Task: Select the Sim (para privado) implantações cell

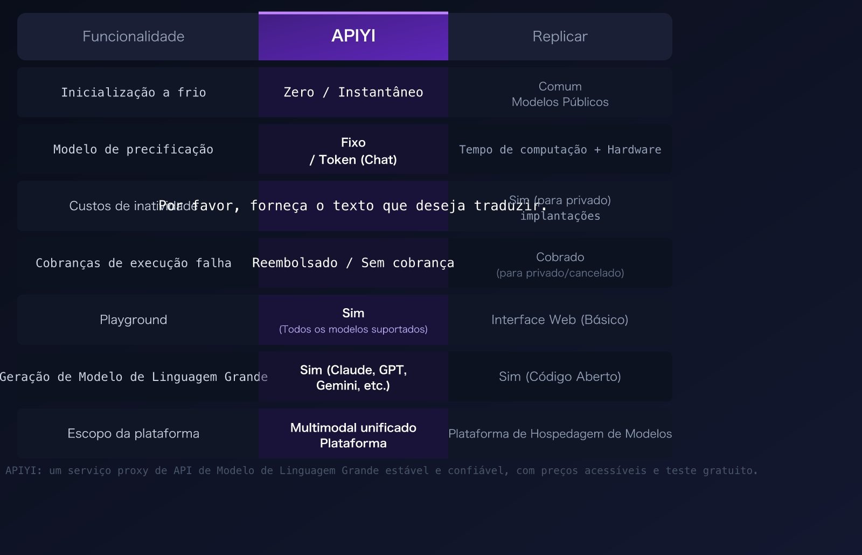Action: 560,207
